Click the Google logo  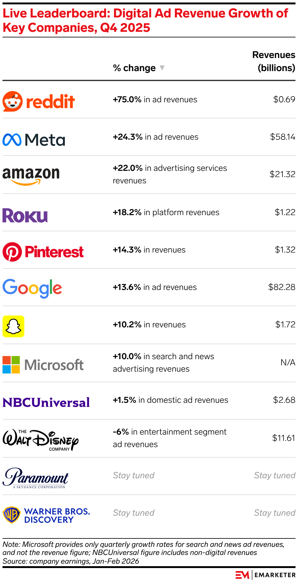pyautogui.click(x=32, y=288)
